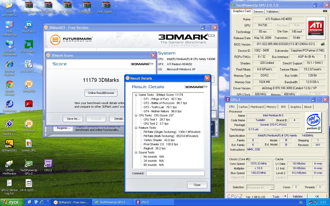Click the Register button in 3DMark03
The image size is (330, 206).
[63, 128]
